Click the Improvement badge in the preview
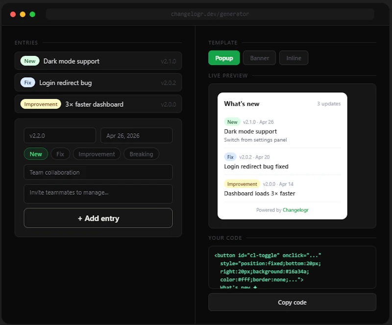The image size is (392, 325). tap(242, 184)
